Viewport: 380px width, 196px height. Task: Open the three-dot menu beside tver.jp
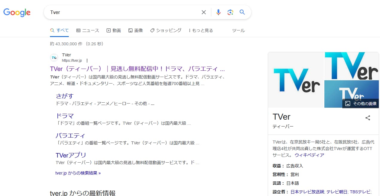coord(86,60)
